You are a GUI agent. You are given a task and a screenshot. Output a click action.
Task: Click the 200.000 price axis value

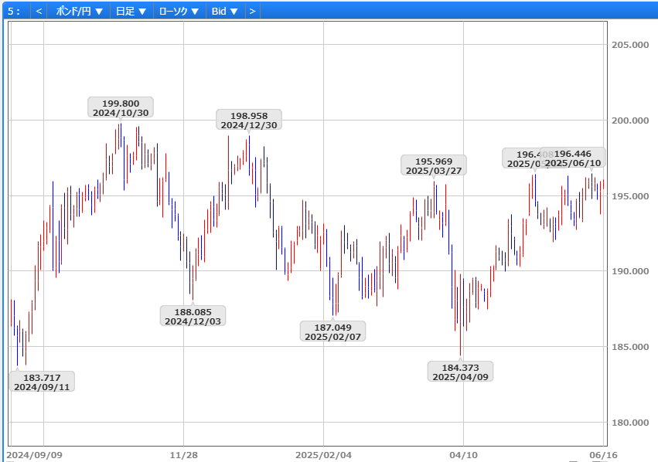point(630,121)
